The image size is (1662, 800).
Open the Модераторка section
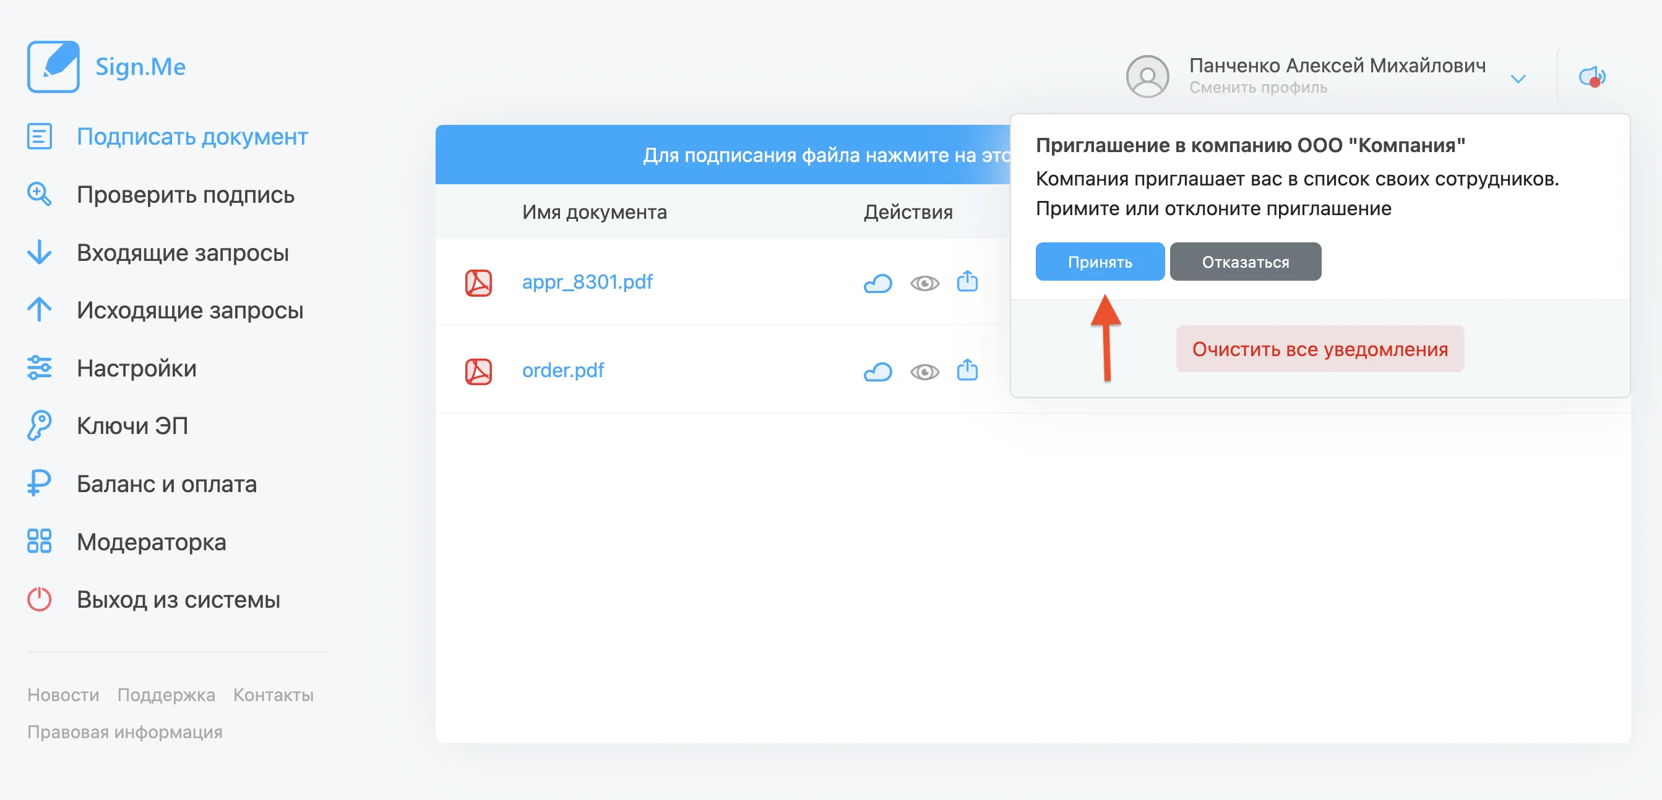152,542
